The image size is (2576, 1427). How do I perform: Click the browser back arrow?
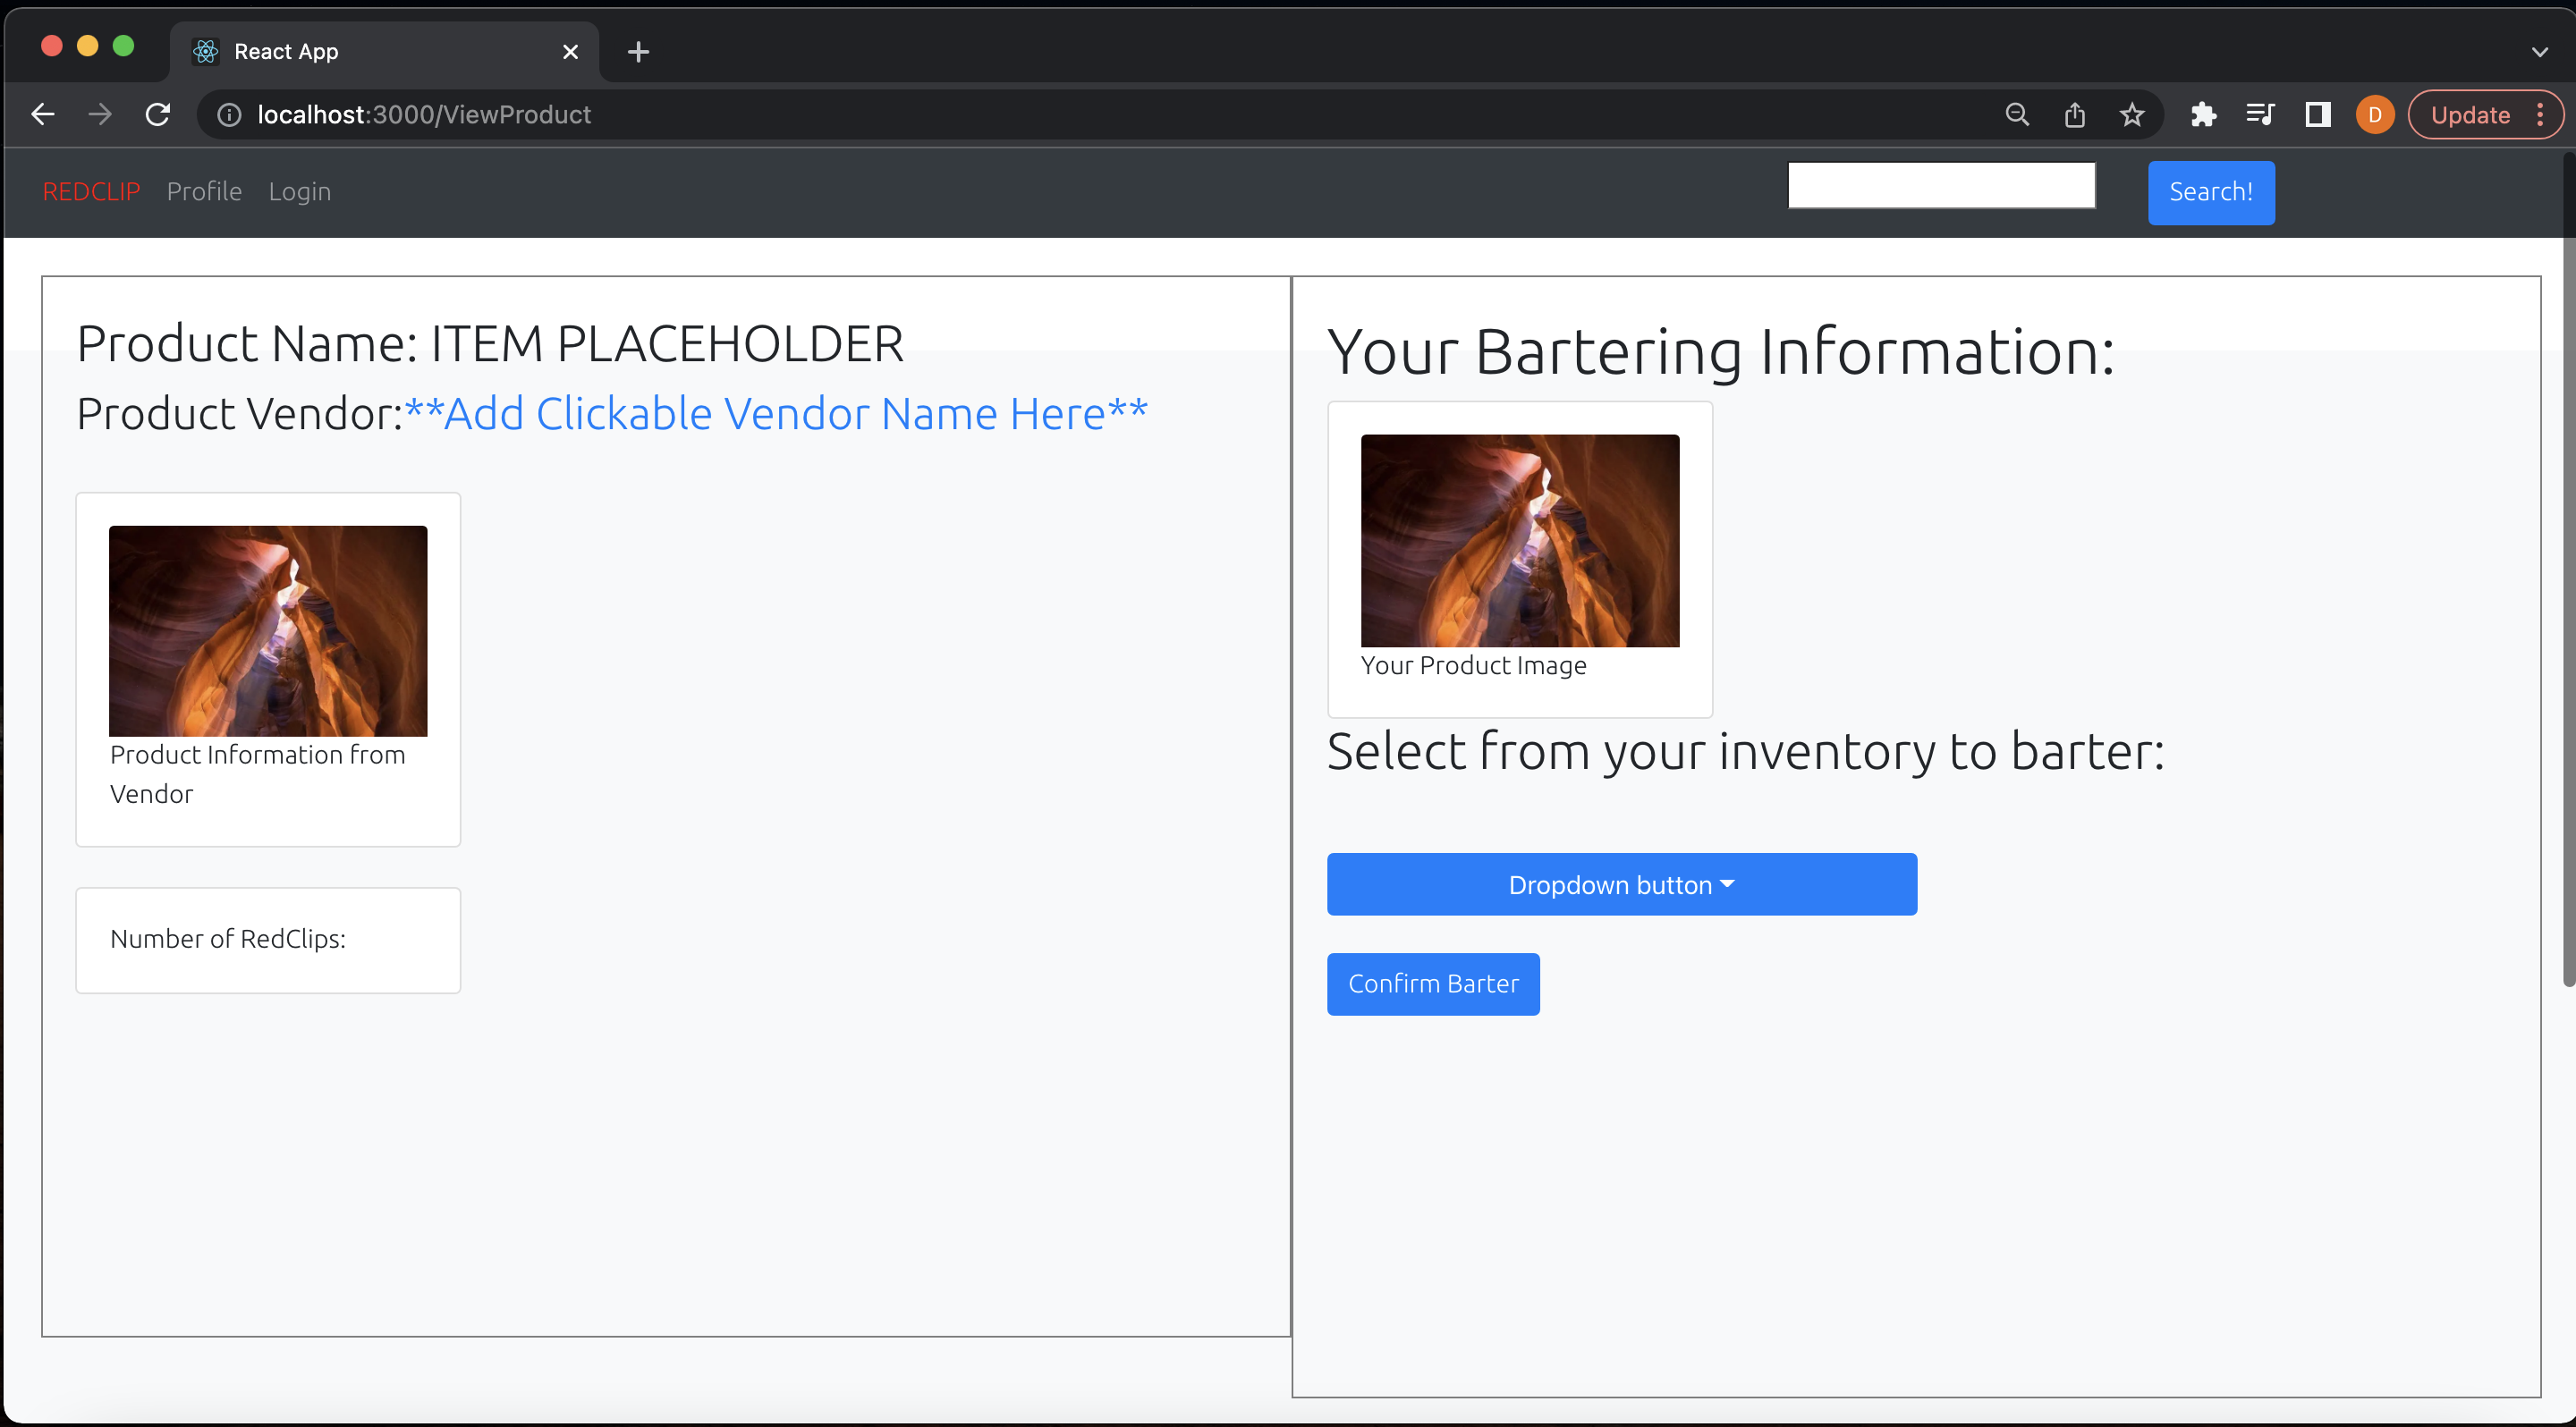click(43, 115)
